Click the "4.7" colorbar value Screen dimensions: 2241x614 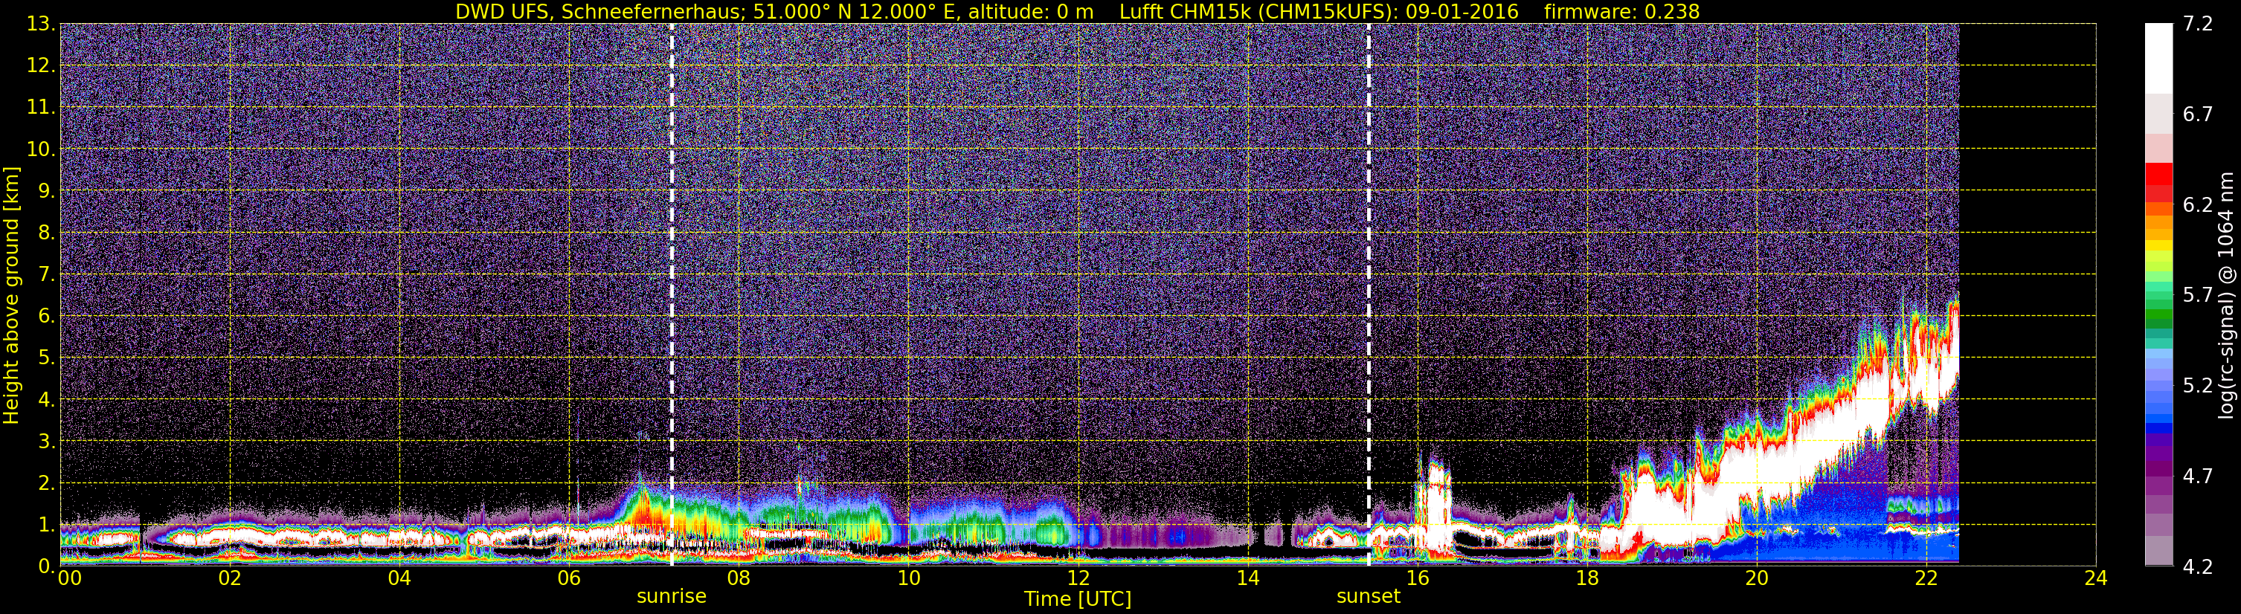coord(2198,476)
